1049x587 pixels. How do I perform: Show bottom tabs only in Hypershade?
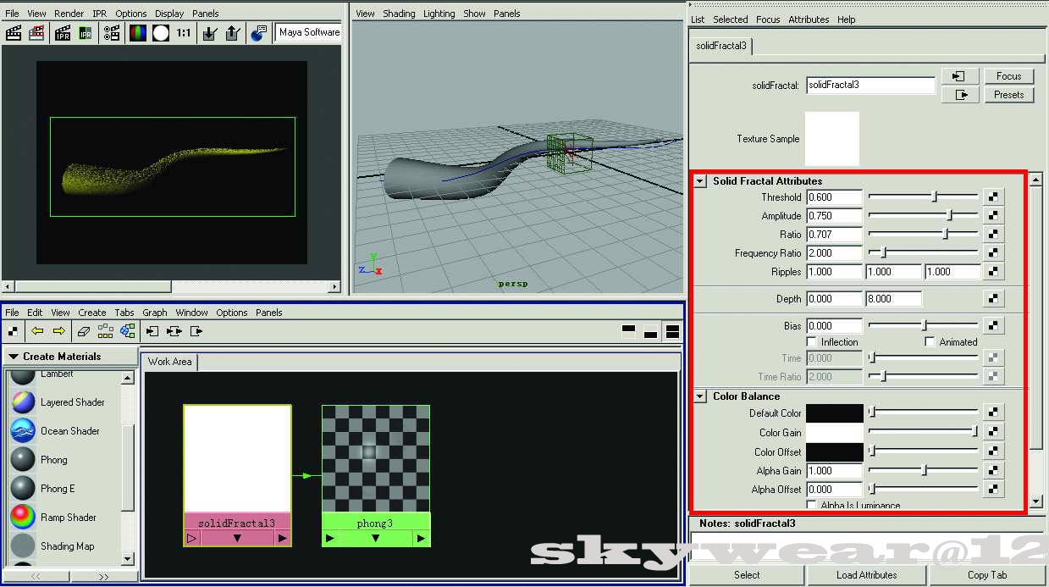[x=650, y=331]
